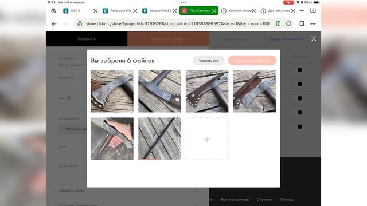Image resolution: width=367 pixels, height=206 pixels.
Task: Click the Сохранить и закрыть button
Action: coord(168,39)
